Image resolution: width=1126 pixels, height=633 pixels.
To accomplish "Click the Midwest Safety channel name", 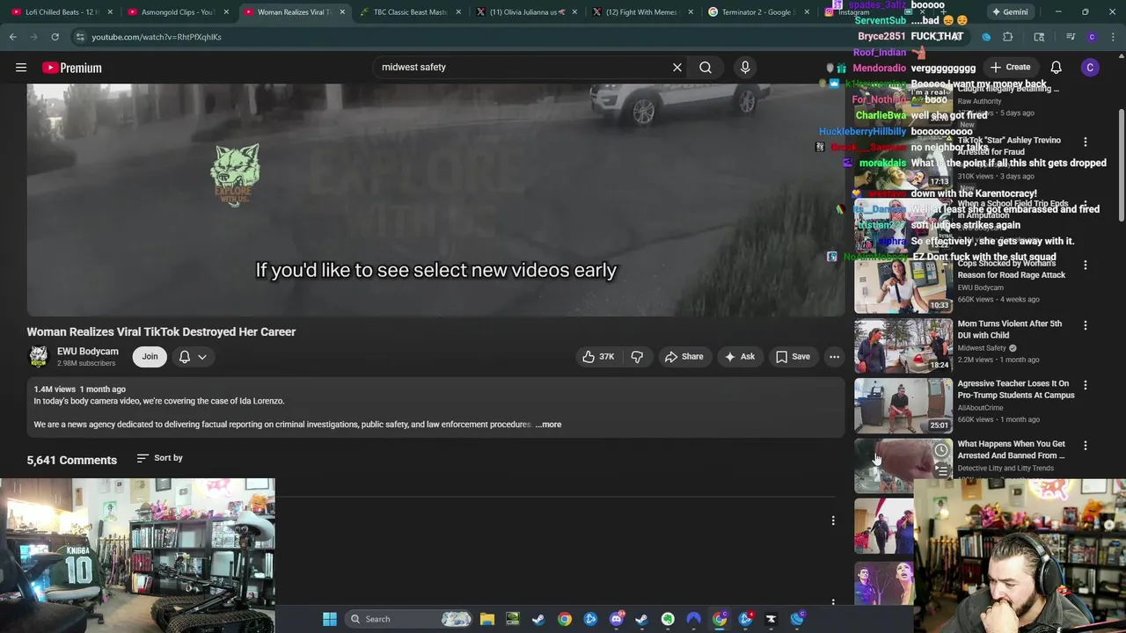I will pyautogui.click(x=982, y=348).
